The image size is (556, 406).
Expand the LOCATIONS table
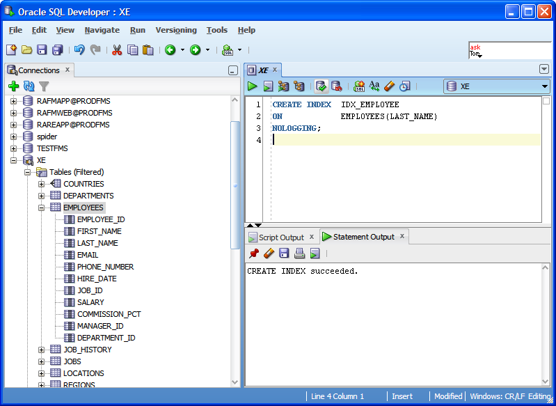(x=42, y=373)
